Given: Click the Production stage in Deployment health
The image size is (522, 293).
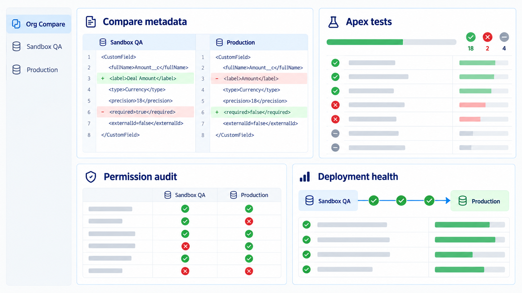Looking at the screenshot, I should point(480,201).
